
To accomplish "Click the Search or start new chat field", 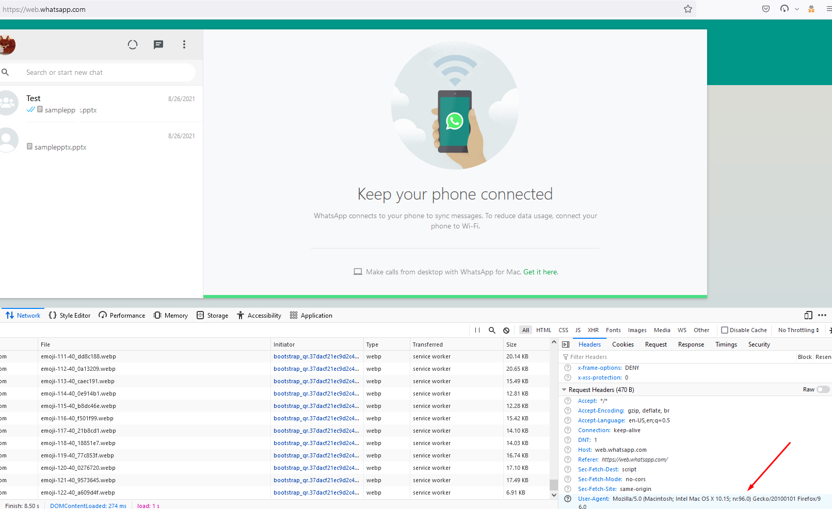I will click(103, 72).
